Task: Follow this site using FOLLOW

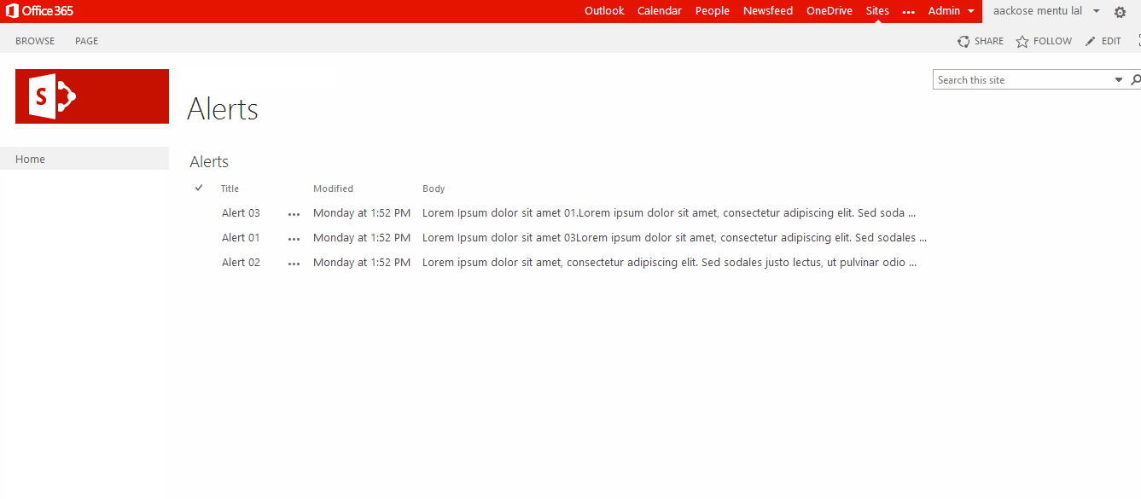Action: (1044, 41)
